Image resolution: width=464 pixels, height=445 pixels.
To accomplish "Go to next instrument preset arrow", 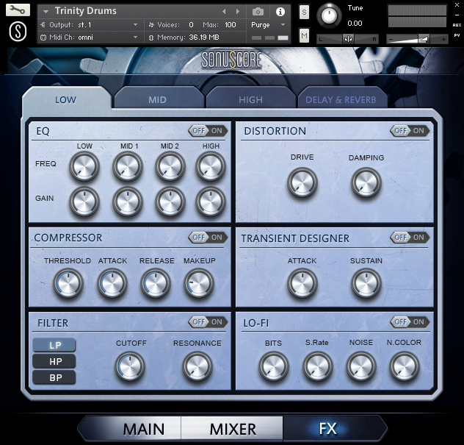I will click(238, 12).
